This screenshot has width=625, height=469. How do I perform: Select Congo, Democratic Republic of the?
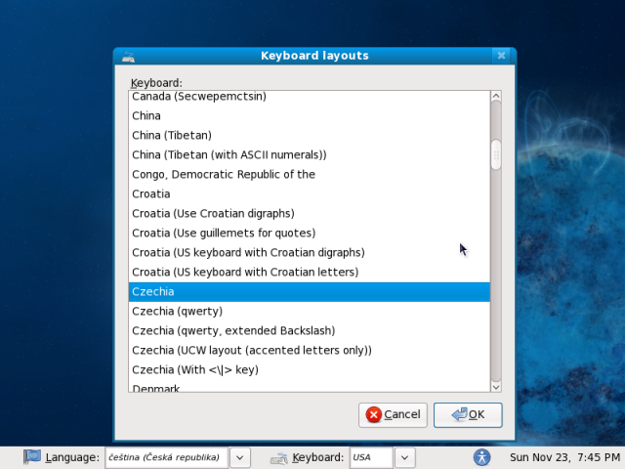pyautogui.click(x=224, y=174)
